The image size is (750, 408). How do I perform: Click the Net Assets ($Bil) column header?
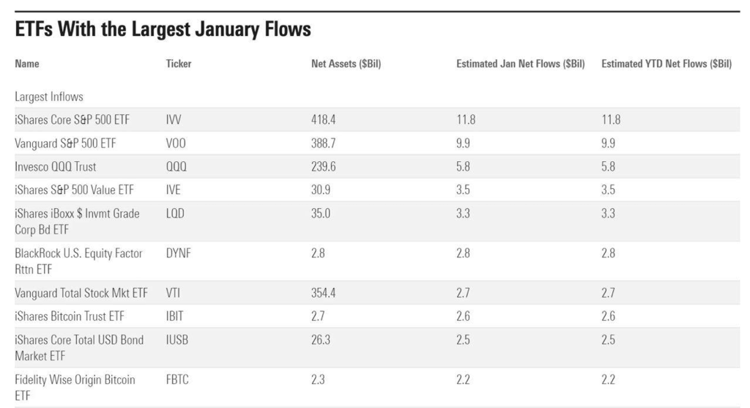point(346,64)
